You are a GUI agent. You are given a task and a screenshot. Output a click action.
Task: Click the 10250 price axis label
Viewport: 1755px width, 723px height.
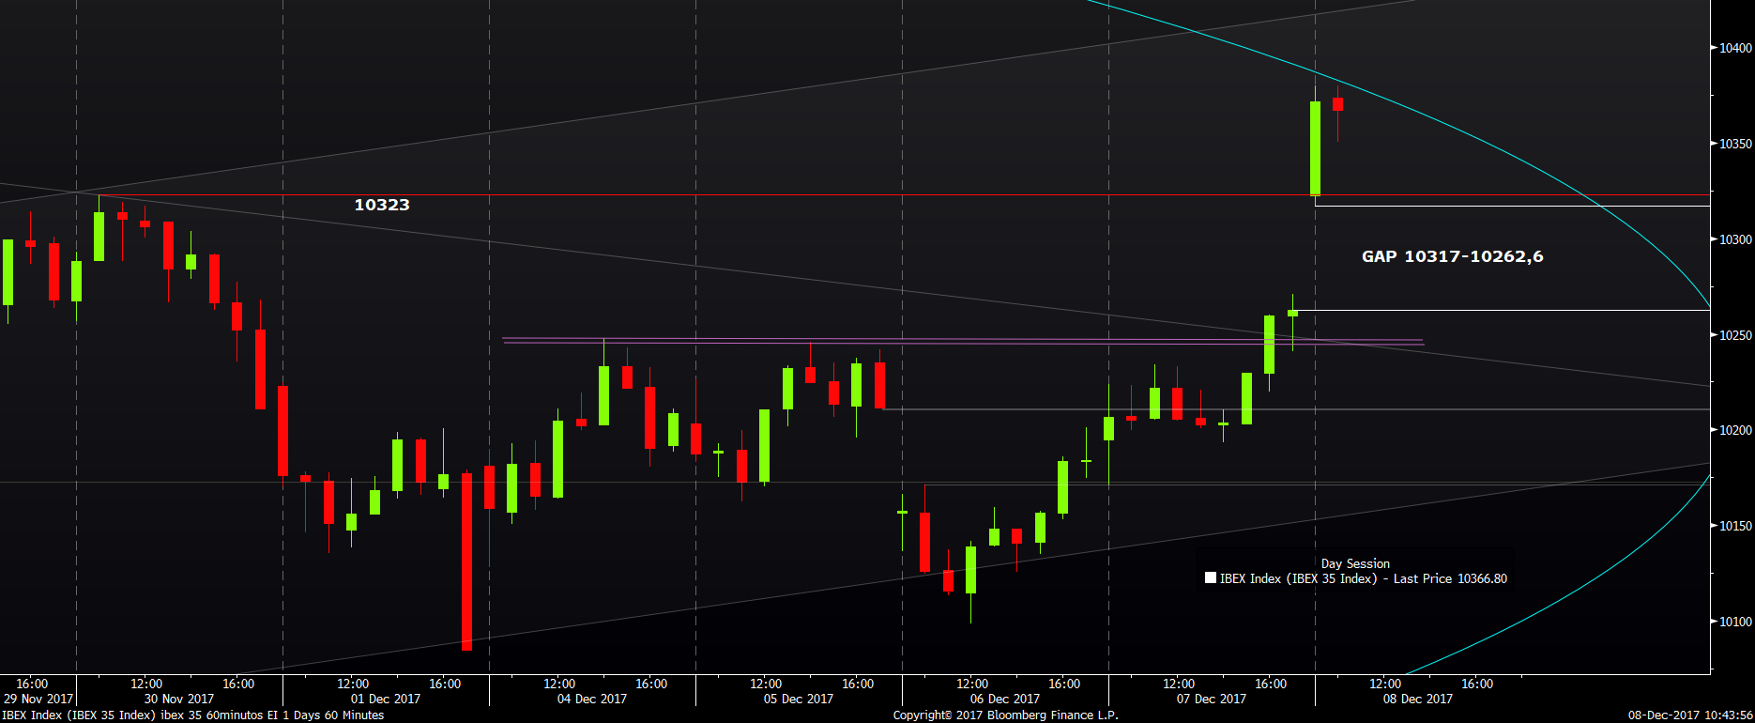point(1735,335)
